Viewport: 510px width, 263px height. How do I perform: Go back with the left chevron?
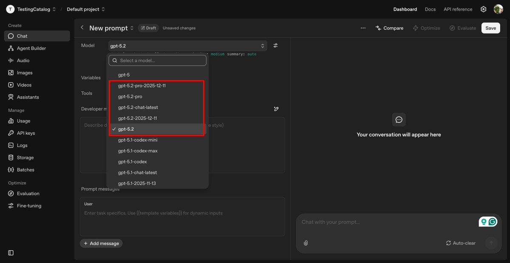[x=82, y=28]
